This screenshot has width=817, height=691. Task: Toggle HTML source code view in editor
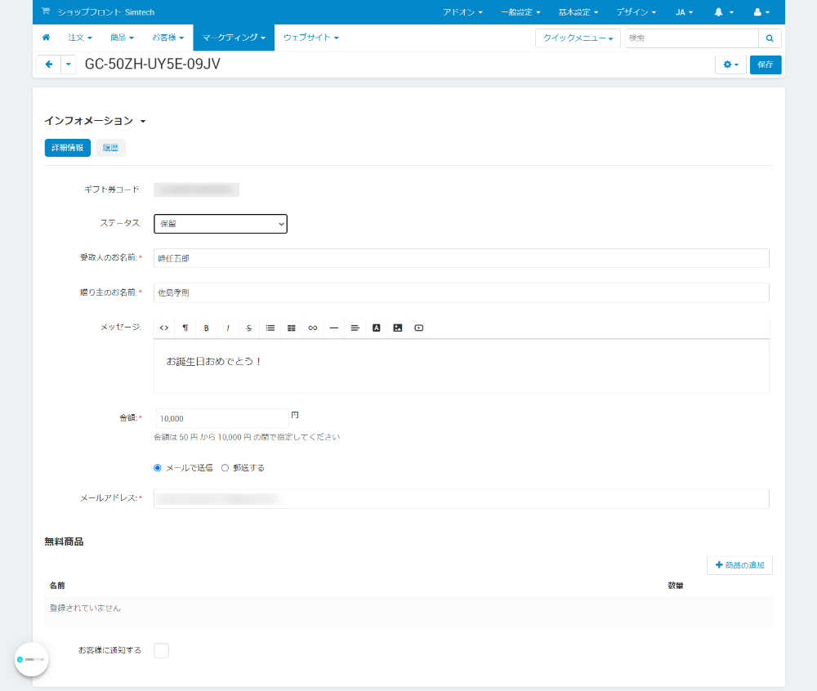coord(164,328)
